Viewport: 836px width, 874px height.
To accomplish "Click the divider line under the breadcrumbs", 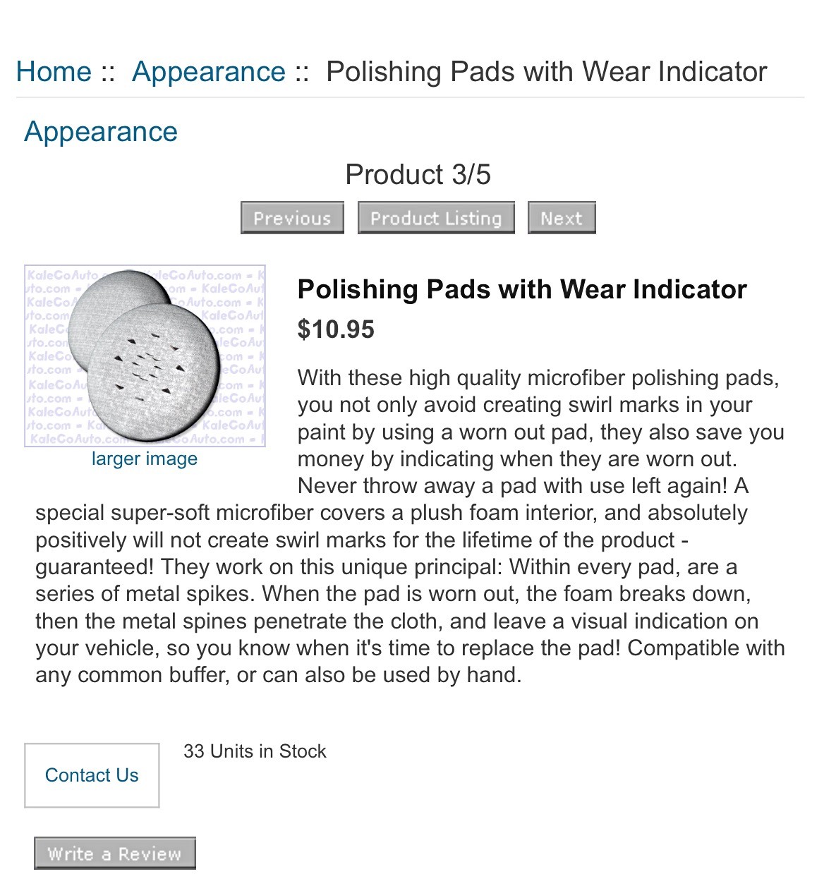I will 410,97.
